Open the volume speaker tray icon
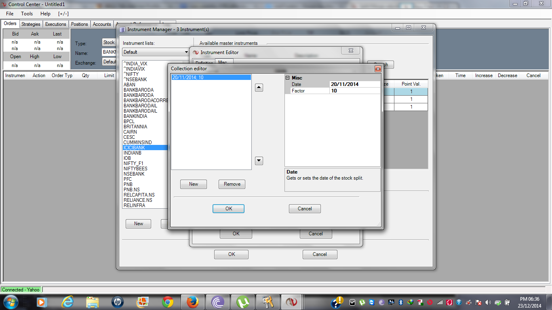The image size is (552, 310). (x=488, y=302)
